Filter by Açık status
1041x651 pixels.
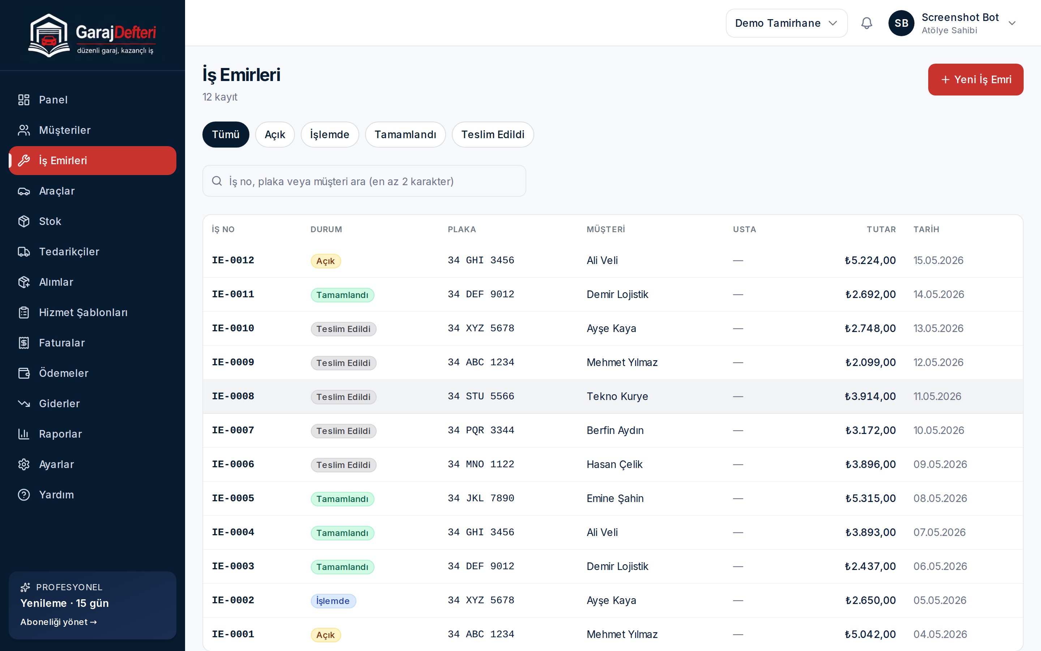pos(275,135)
